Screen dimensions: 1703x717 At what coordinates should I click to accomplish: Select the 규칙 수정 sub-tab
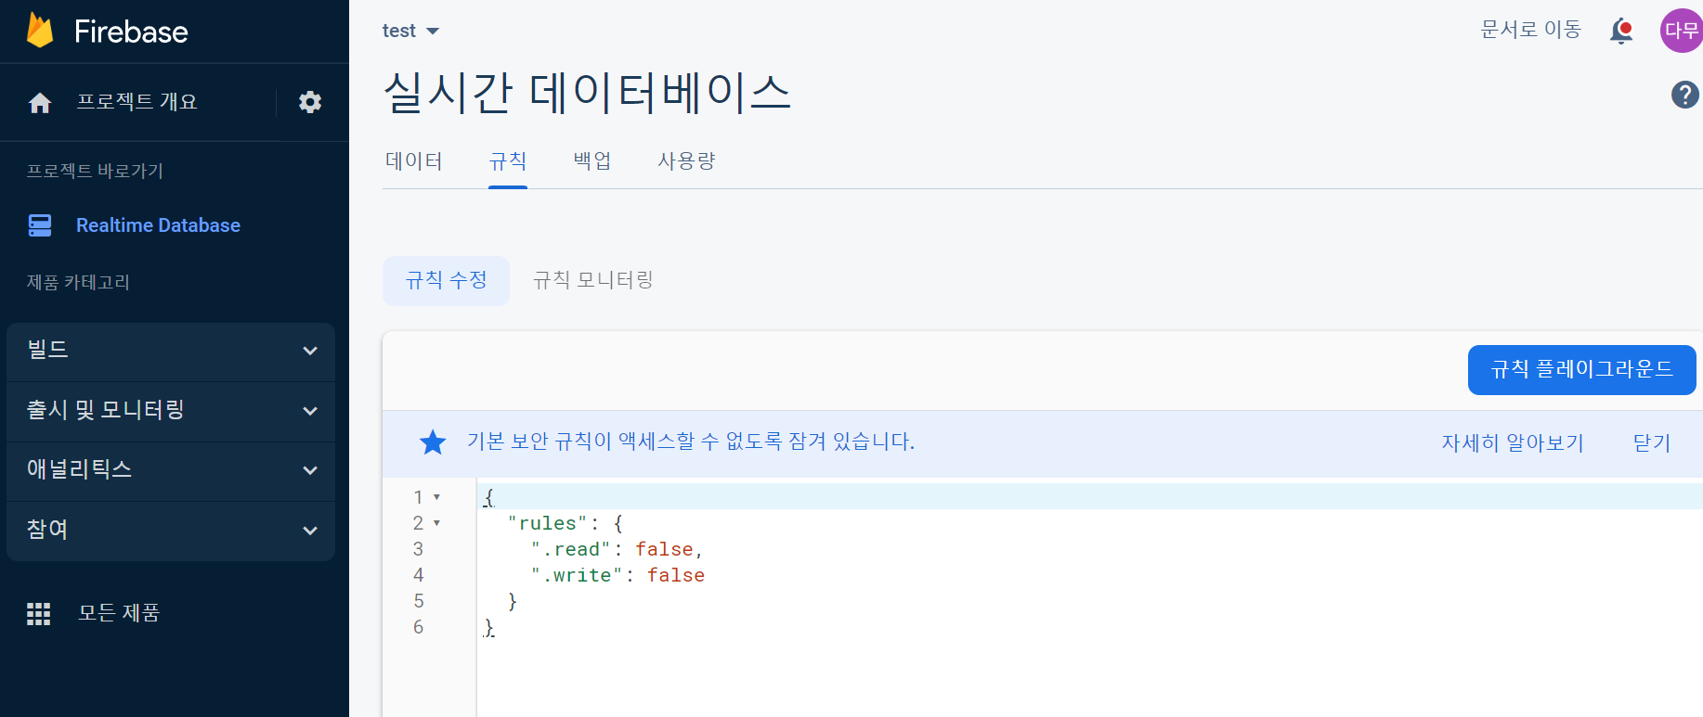(x=446, y=280)
